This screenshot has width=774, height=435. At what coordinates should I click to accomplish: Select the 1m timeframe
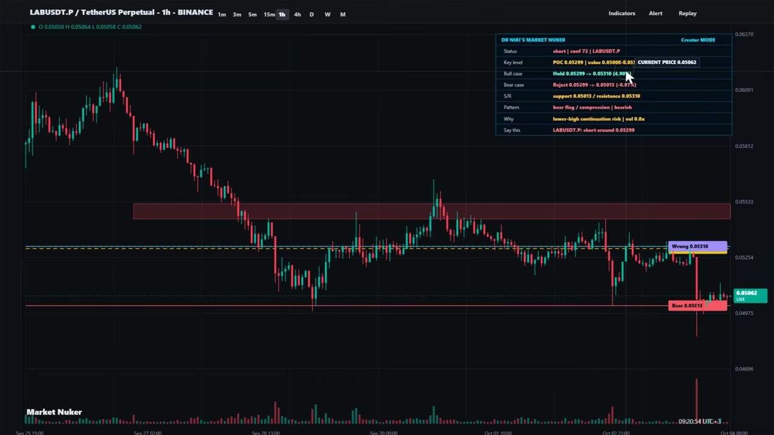click(222, 14)
